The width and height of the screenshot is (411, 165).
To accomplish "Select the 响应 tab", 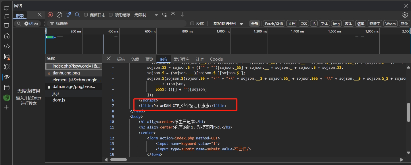I will point(164,59).
